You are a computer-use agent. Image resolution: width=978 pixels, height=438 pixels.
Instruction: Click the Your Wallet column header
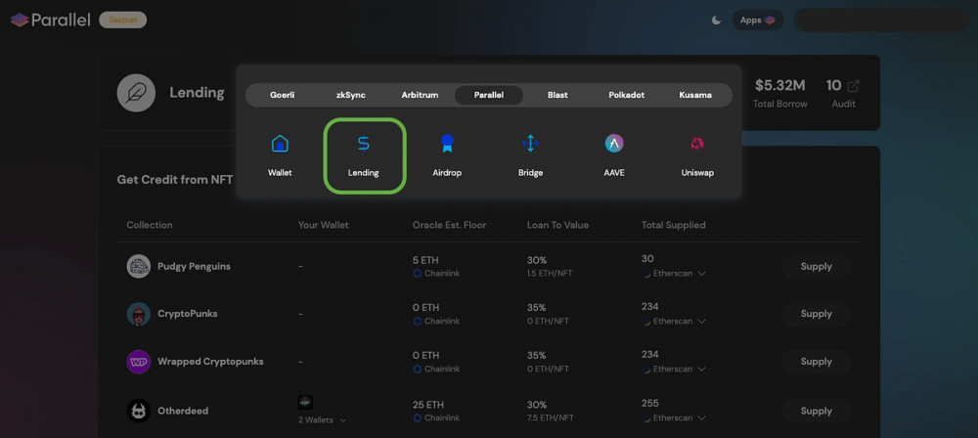pos(324,225)
